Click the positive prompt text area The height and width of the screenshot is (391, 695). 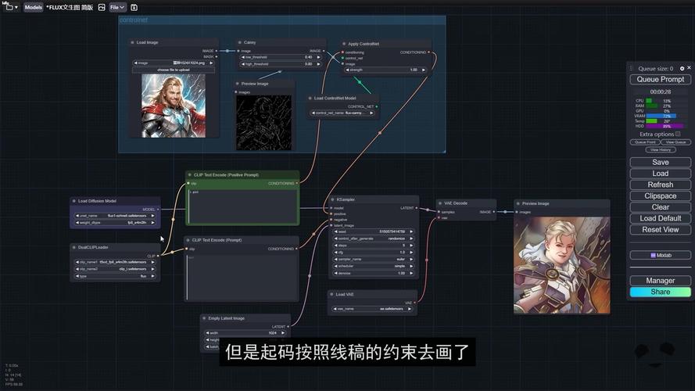[x=242, y=206]
